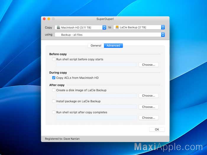Click the 'After copy' section heading
This screenshot has width=207, height=155.
pyautogui.click(x=57, y=85)
